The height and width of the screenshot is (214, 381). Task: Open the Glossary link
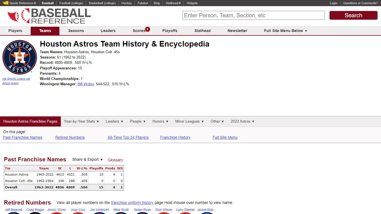115,160
